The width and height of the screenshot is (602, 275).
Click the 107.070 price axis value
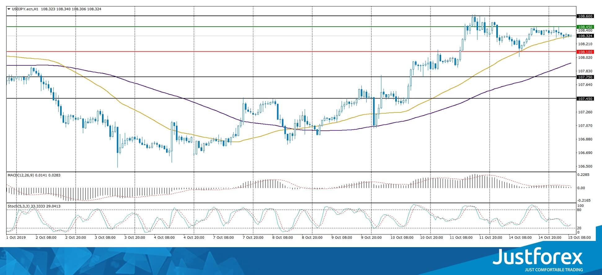(x=585, y=126)
